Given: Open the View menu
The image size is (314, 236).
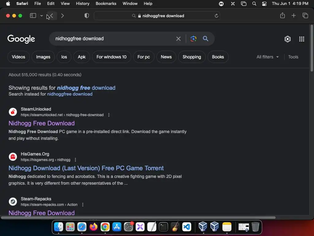Looking at the screenshot, I should (65, 4).
